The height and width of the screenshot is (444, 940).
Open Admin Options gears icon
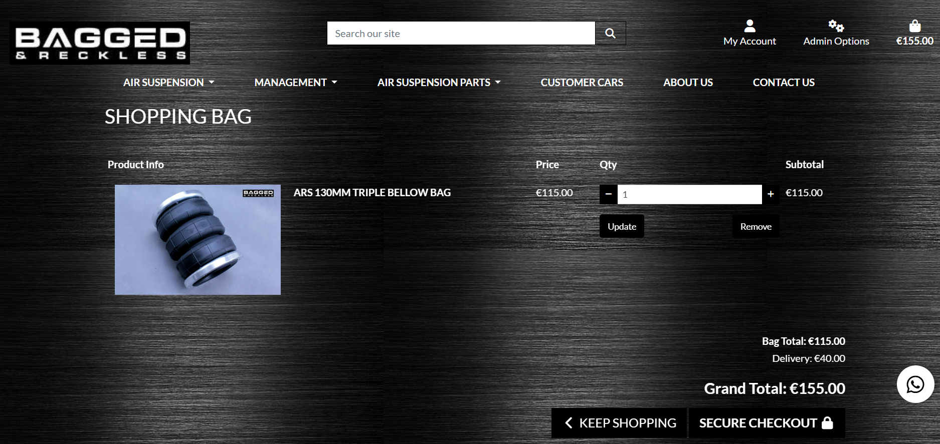(836, 26)
